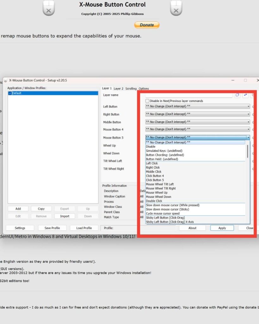Screen dimensions: 259x324
Task: Click the Match Type label
Action: (x=111, y=217)
